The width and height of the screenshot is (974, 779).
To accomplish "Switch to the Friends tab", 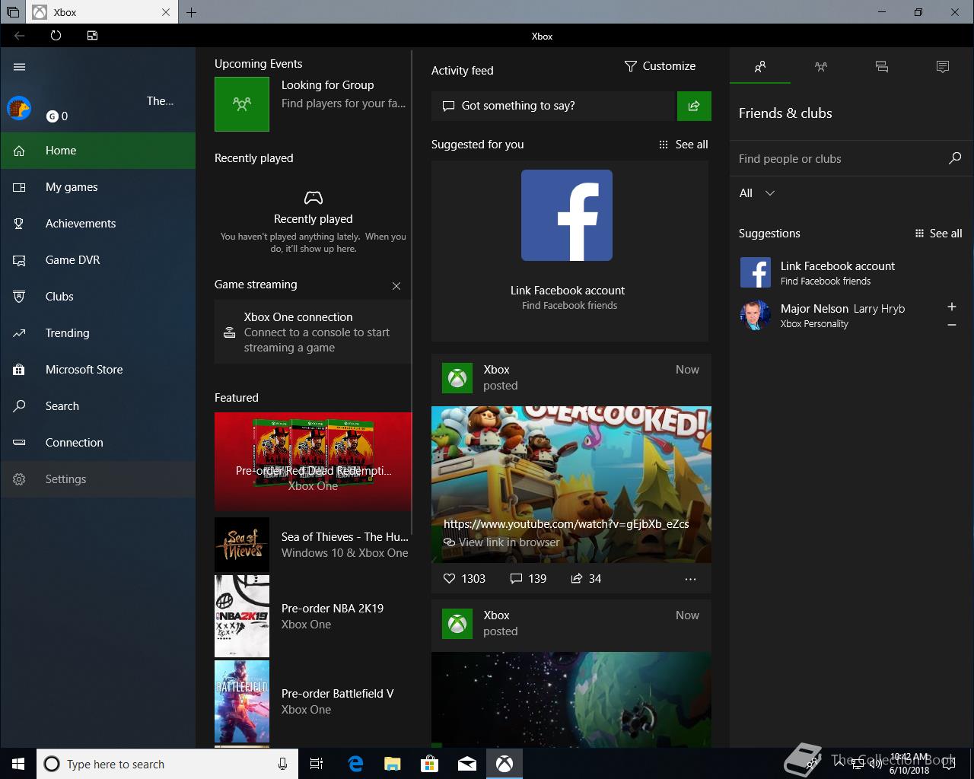I will click(x=760, y=67).
